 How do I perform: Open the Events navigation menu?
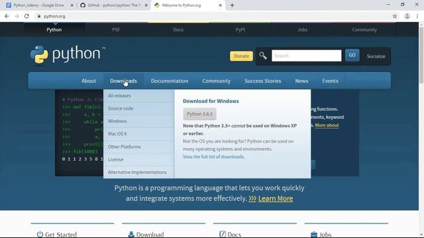(x=330, y=81)
